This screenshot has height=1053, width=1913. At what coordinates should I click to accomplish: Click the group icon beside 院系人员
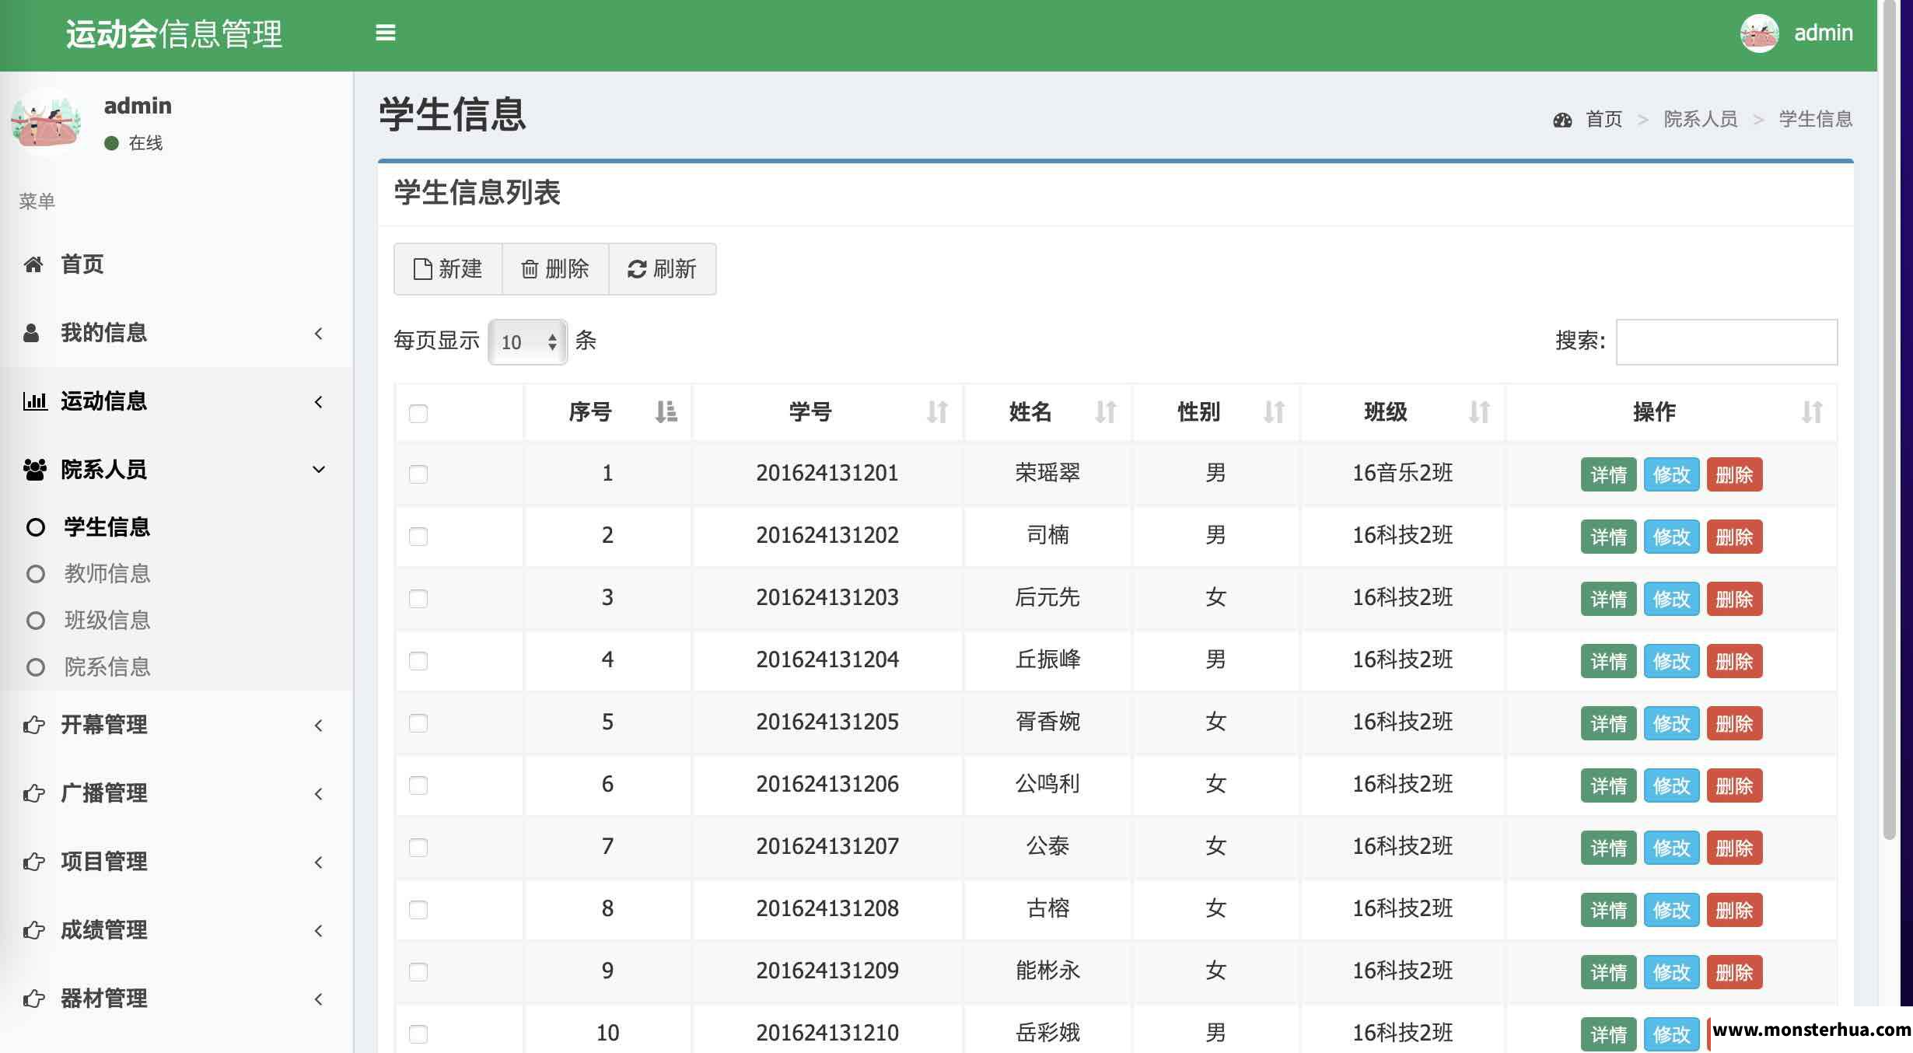tap(34, 470)
